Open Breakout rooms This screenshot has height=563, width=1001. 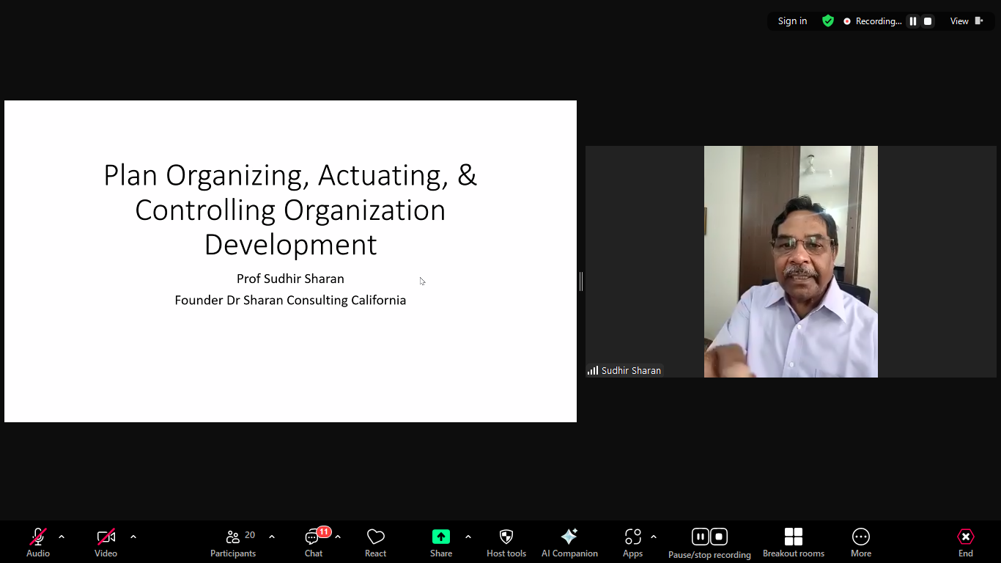point(793,542)
